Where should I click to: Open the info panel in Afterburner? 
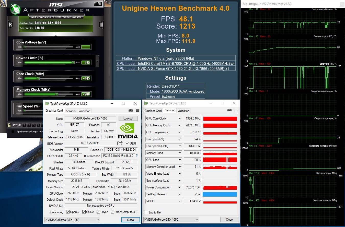click(101, 25)
